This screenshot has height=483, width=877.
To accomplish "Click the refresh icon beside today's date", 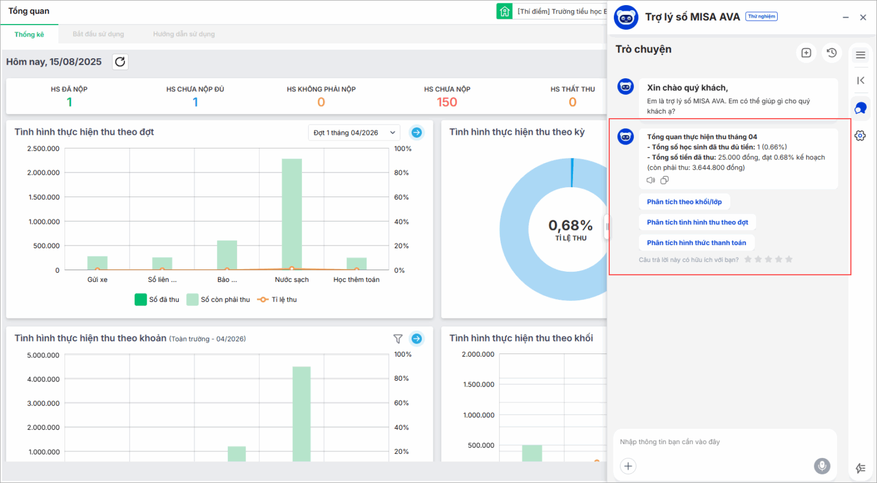I will pyautogui.click(x=120, y=62).
